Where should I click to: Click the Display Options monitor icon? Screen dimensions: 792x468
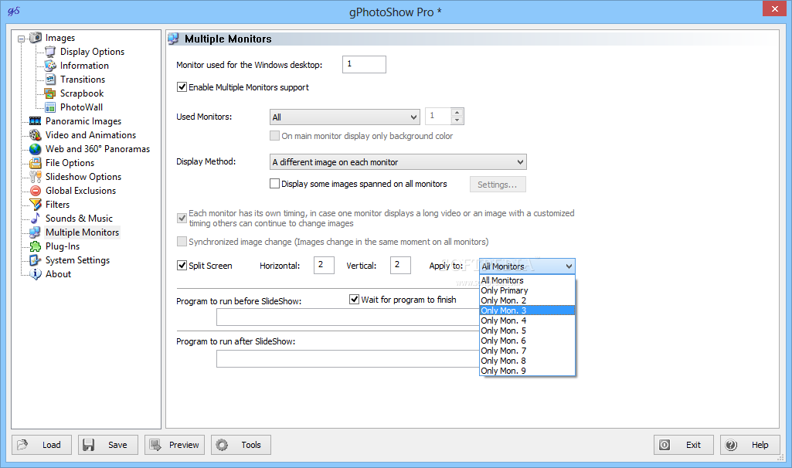(50, 52)
